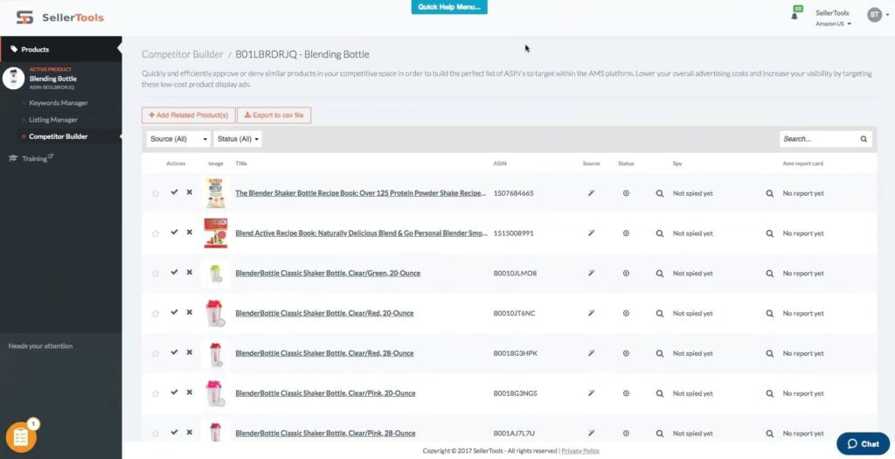Approve the Clear/Green 20-Ounce product
This screenshot has width=895, height=459.
pos(174,272)
